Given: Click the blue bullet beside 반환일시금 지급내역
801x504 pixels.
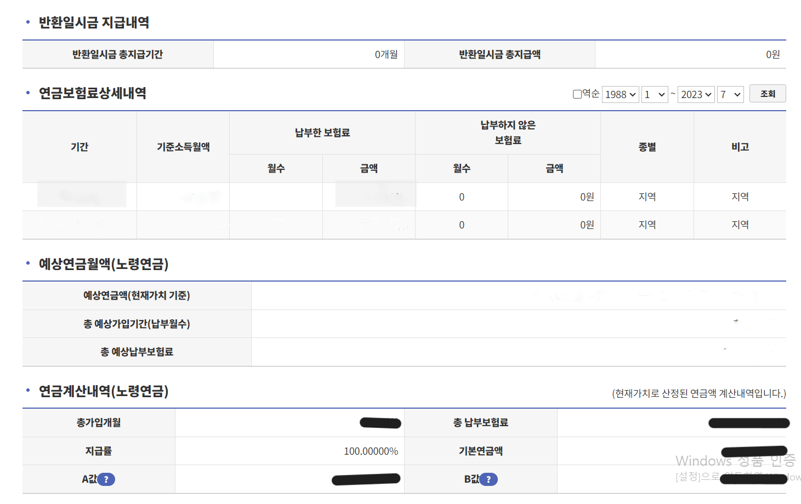Looking at the screenshot, I should 28,23.
